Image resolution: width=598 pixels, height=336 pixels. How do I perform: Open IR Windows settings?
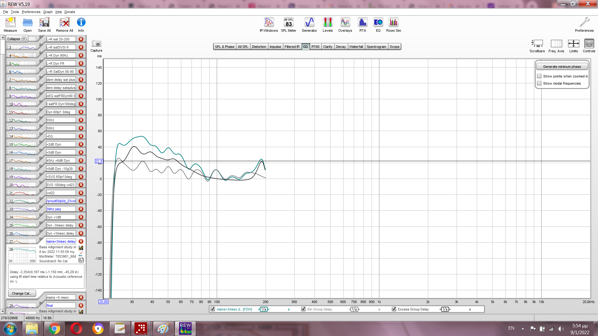click(269, 25)
